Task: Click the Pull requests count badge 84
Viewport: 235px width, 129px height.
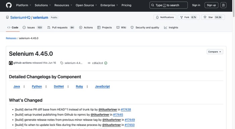Action: tap(72, 27)
